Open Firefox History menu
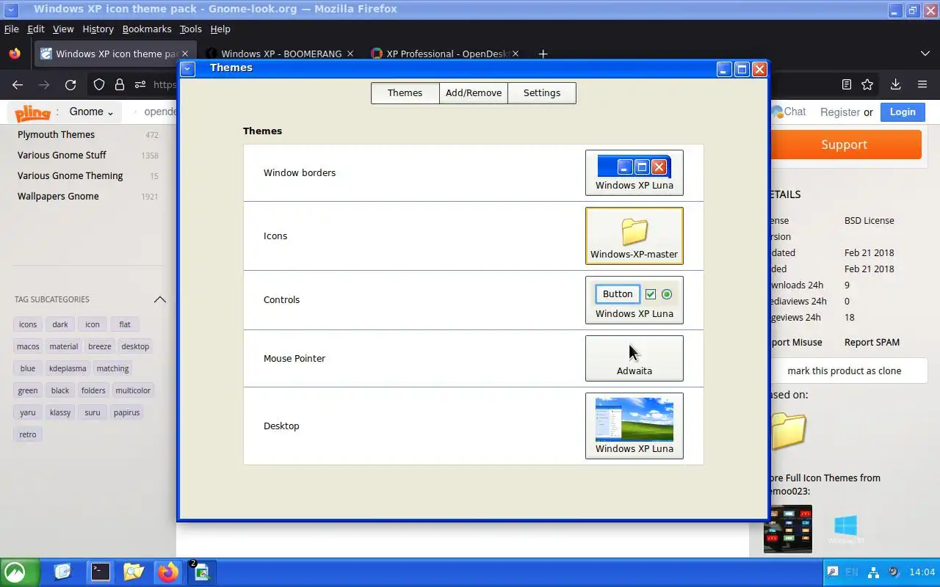The image size is (940, 587). click(x=98, y=29)
